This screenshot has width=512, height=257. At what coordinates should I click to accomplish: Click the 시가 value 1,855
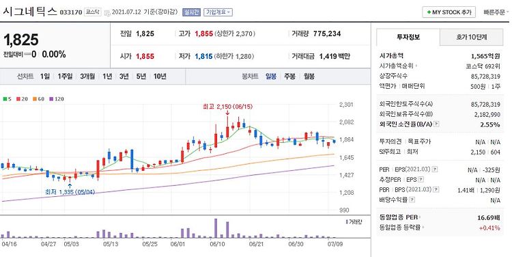click(145, 56)
